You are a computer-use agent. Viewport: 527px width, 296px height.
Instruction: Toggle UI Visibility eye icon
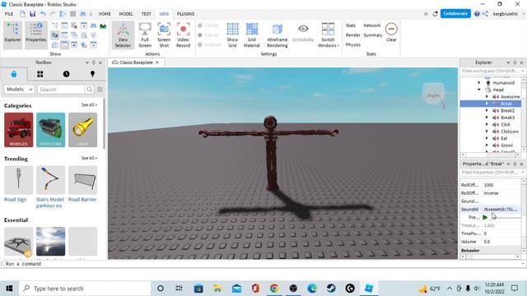[303, 33]
